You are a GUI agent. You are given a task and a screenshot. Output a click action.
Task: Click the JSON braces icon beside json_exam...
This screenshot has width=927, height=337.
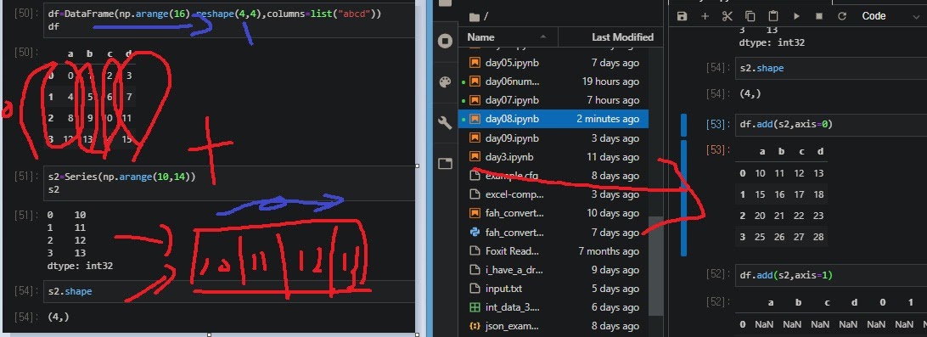(x=475, y=326)
